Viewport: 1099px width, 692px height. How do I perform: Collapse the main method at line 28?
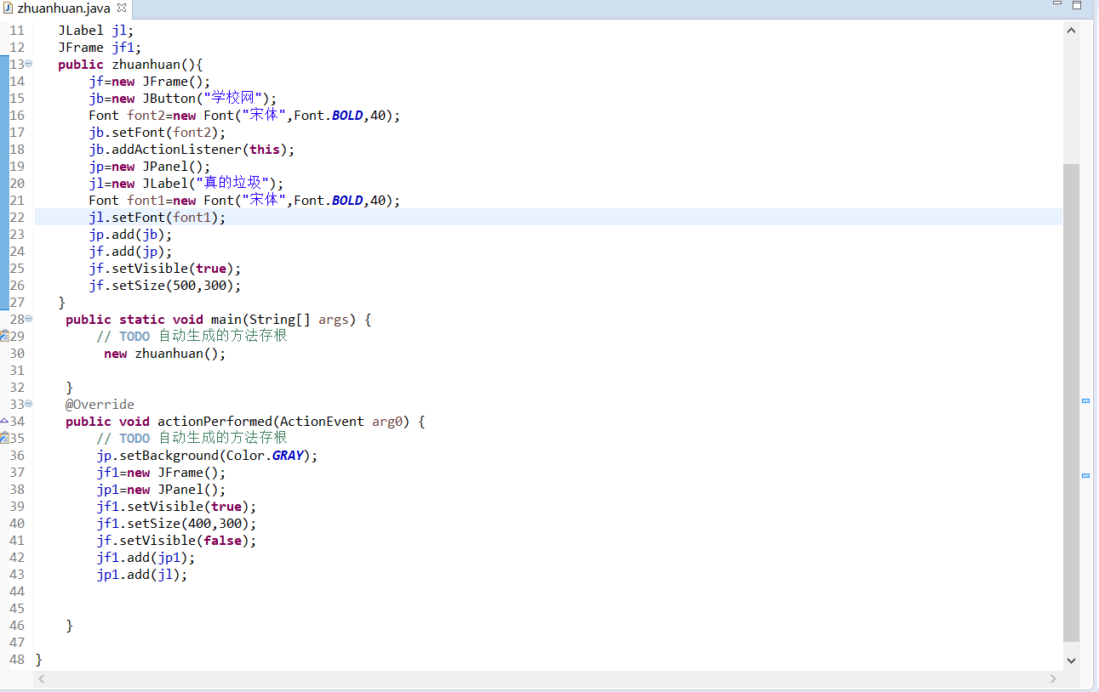(29, 319)
